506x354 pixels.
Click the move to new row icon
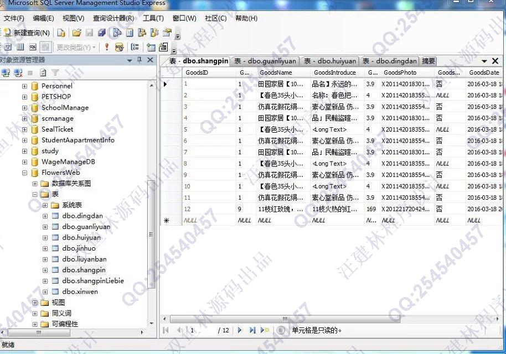click(x=265, y=330)
